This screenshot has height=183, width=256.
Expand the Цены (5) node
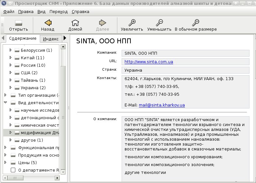pyautogui.click(x=6, y=162)
